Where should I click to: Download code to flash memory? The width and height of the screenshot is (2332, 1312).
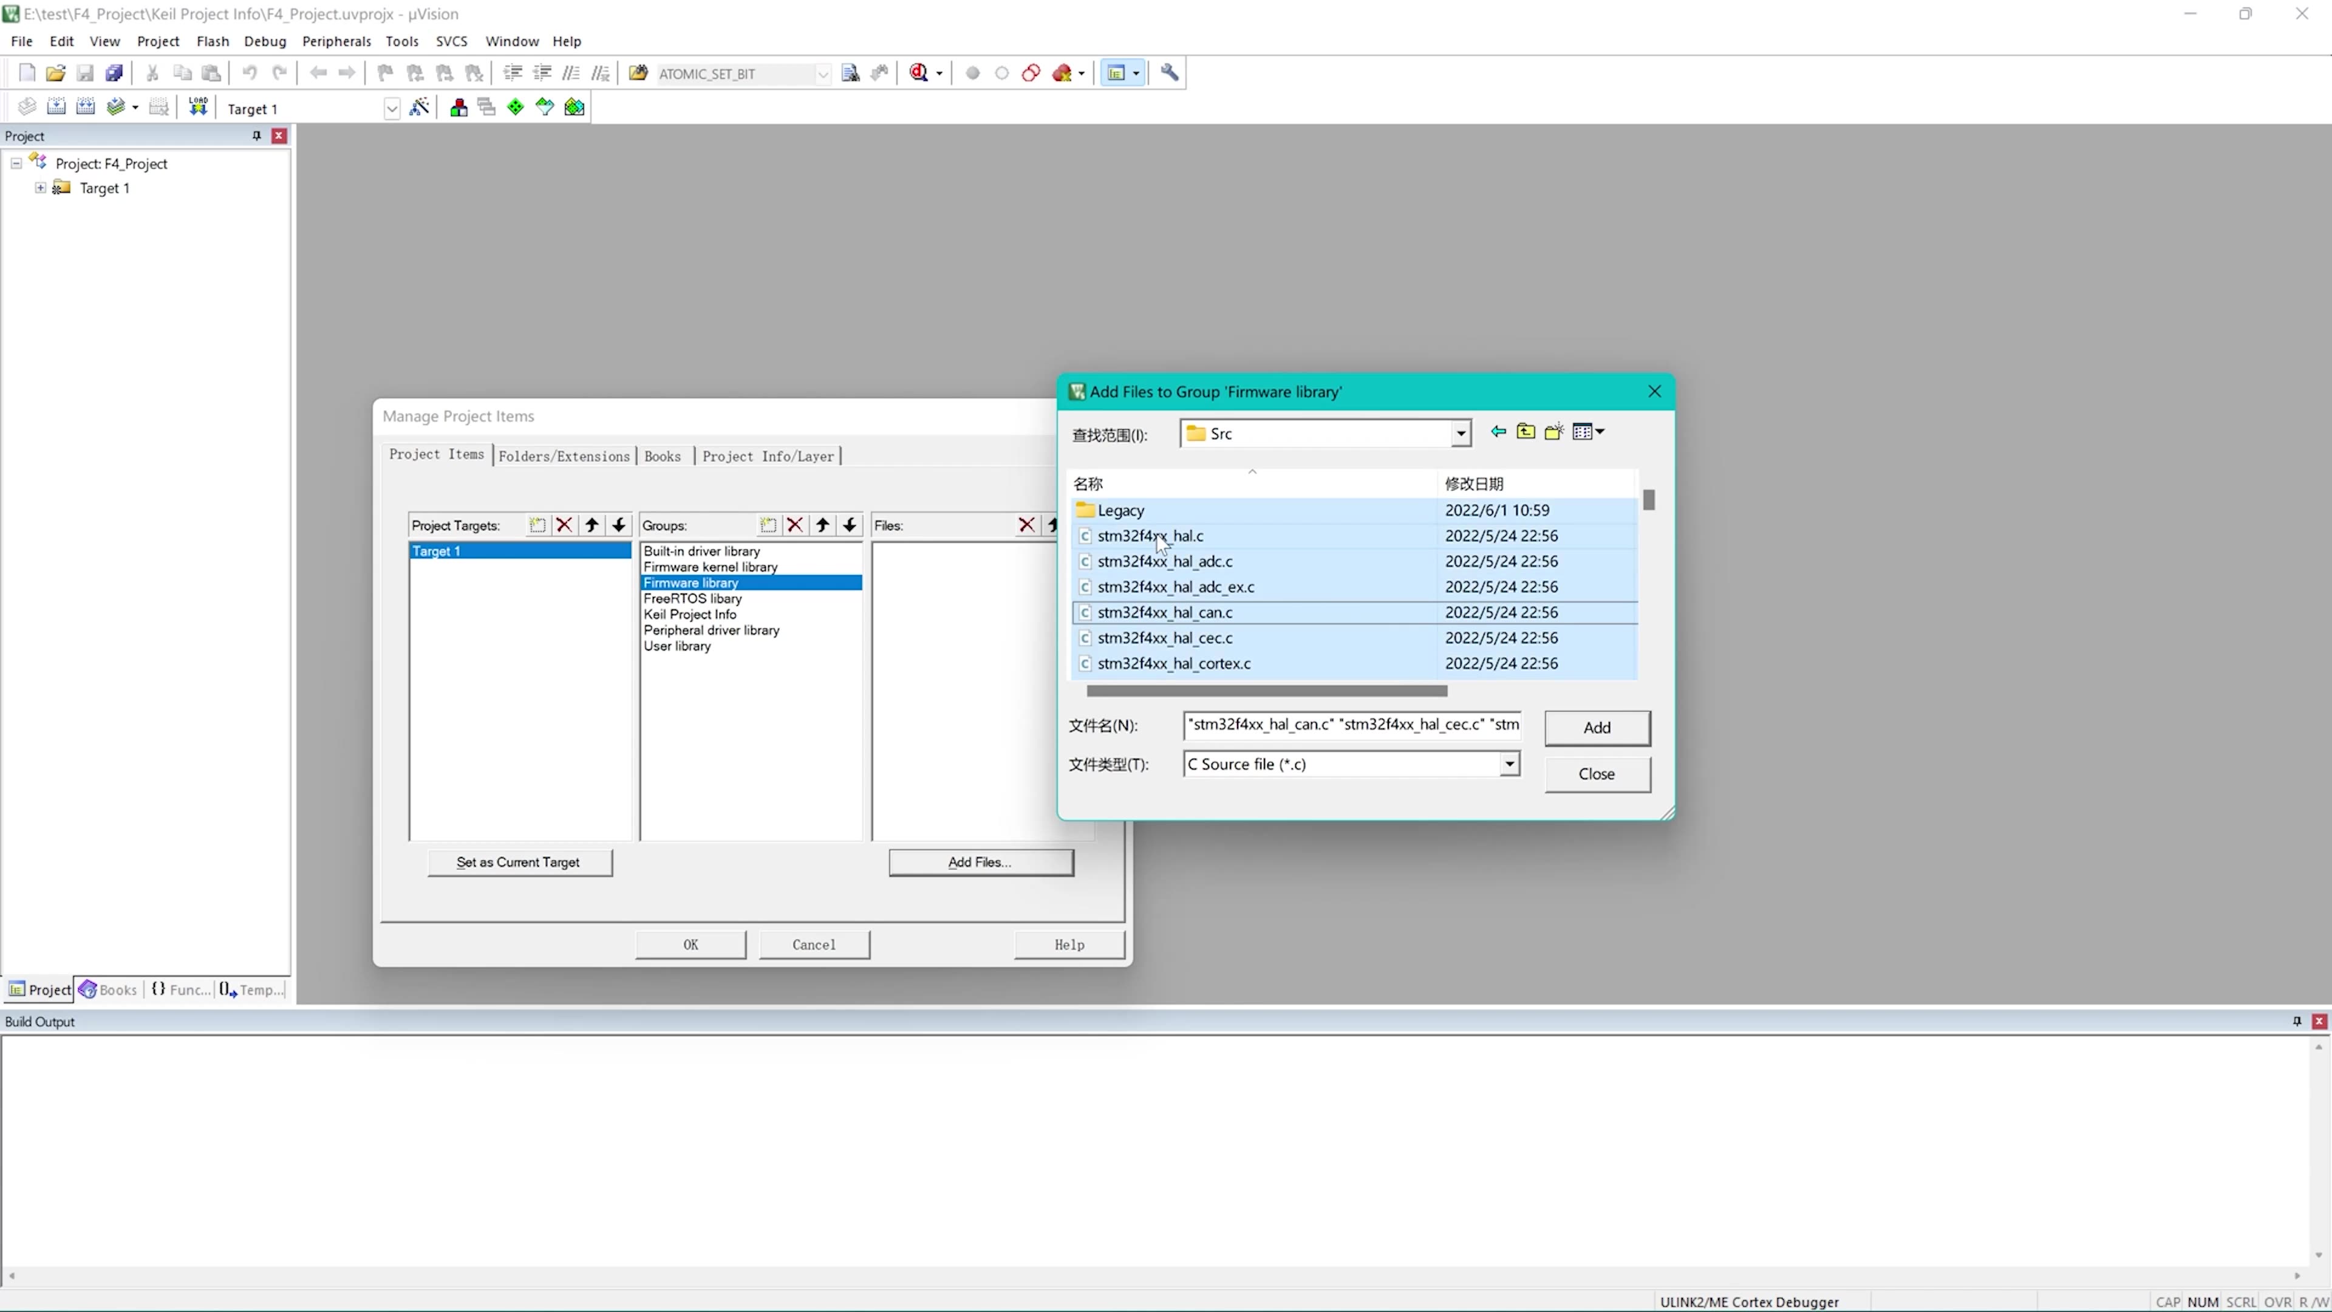198,106
